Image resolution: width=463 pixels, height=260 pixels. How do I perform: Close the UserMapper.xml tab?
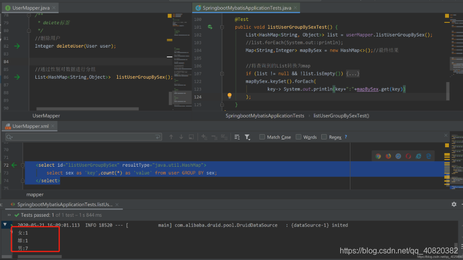tap(52, 126)
